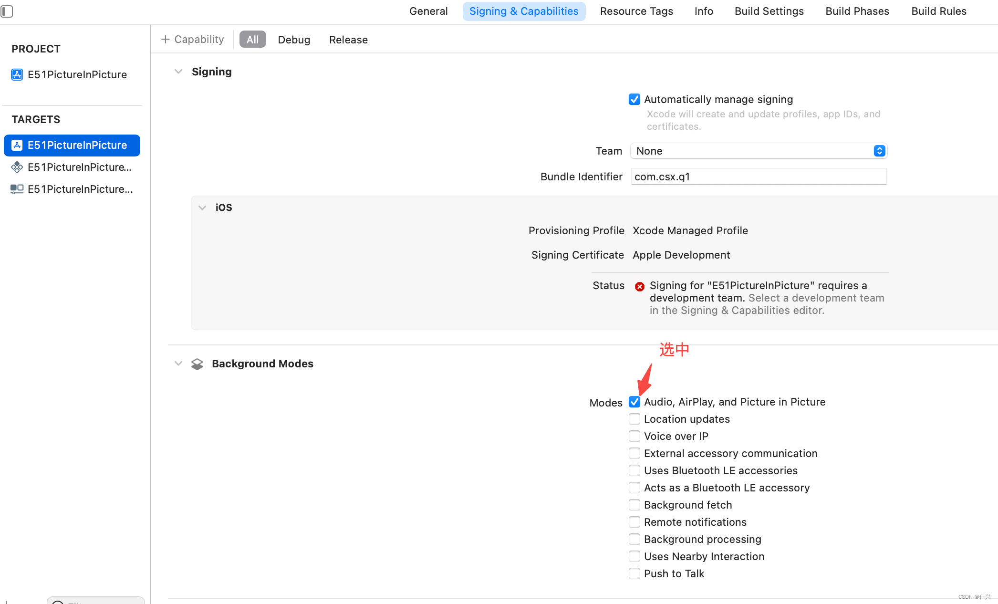Select the UI tests target icon
998x604 pixels.
pyautogui.click(x=17, y=189)
